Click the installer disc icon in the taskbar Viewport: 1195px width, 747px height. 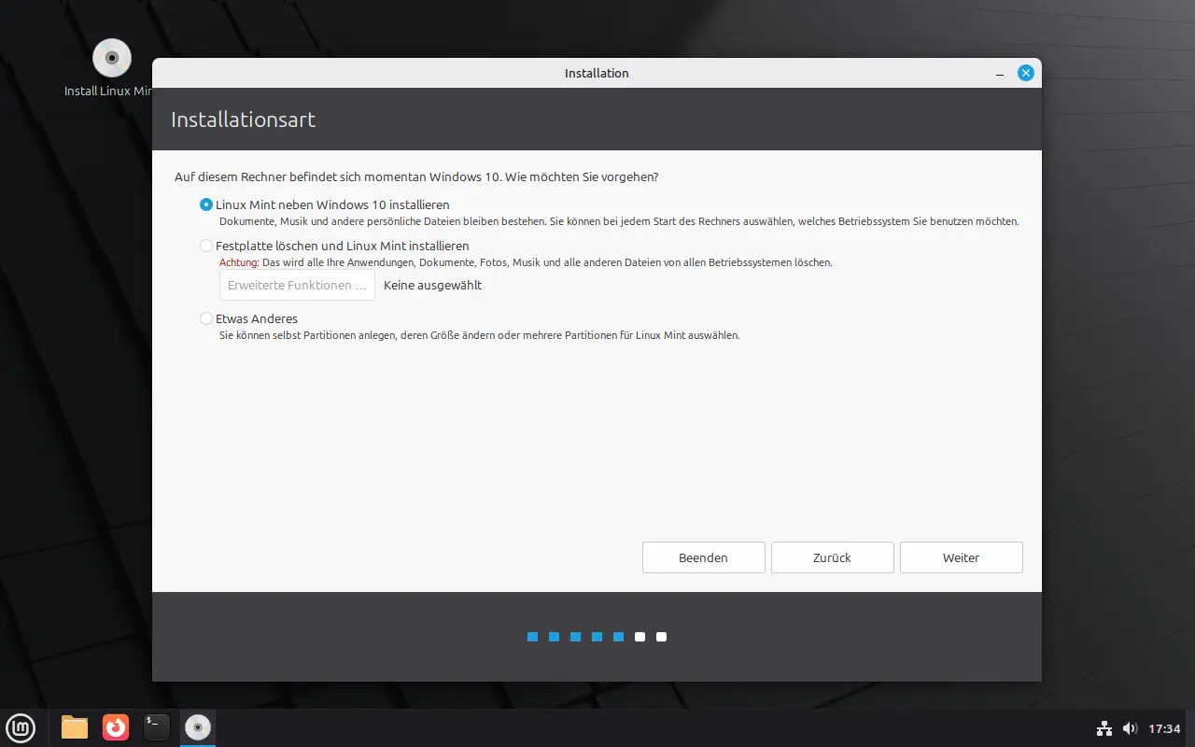(197, 727)
